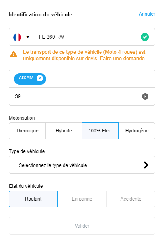The image size is (162, 238).
Task: Select Hydrogène motorisation option
Action: [x=137, y=131]
